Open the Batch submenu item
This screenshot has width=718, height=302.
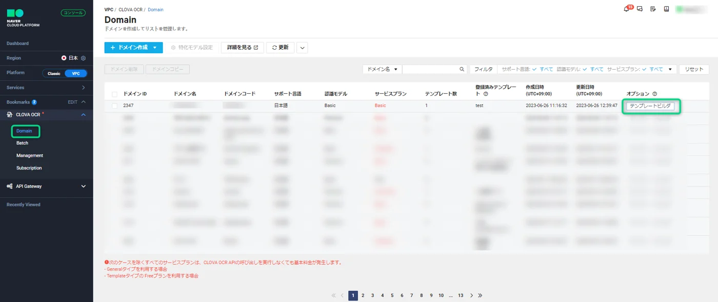point(22,143)
